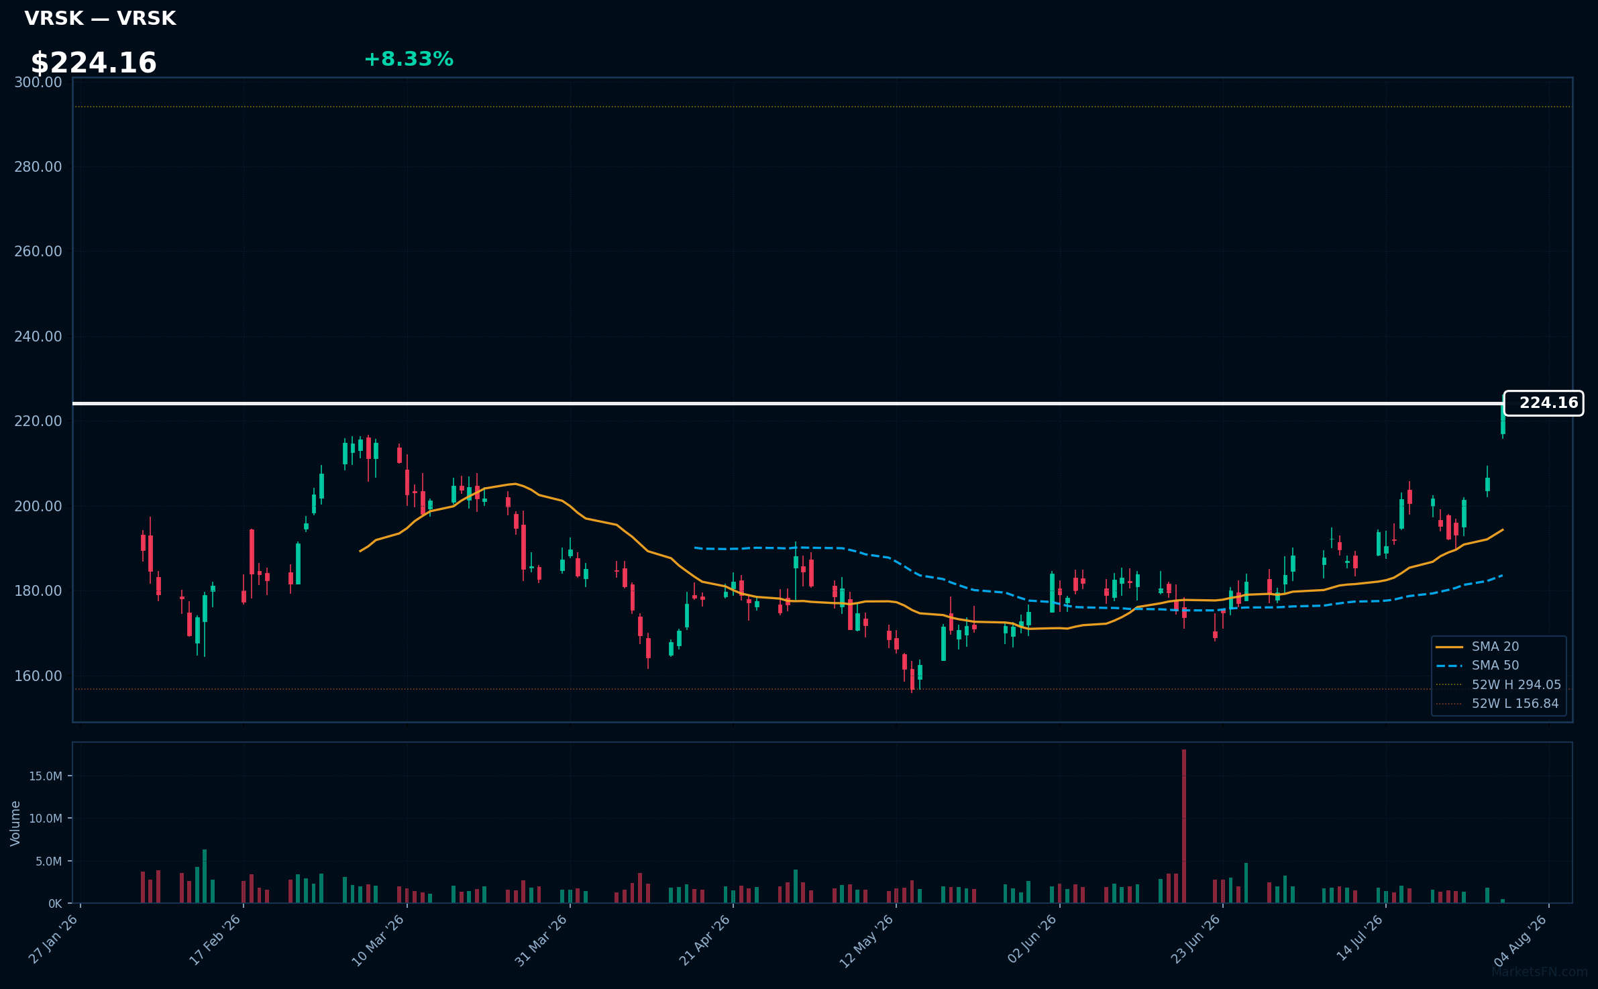Click the 27 Jan '26 date label
This screenshot has width=1598, height=989.
point(54,939)
